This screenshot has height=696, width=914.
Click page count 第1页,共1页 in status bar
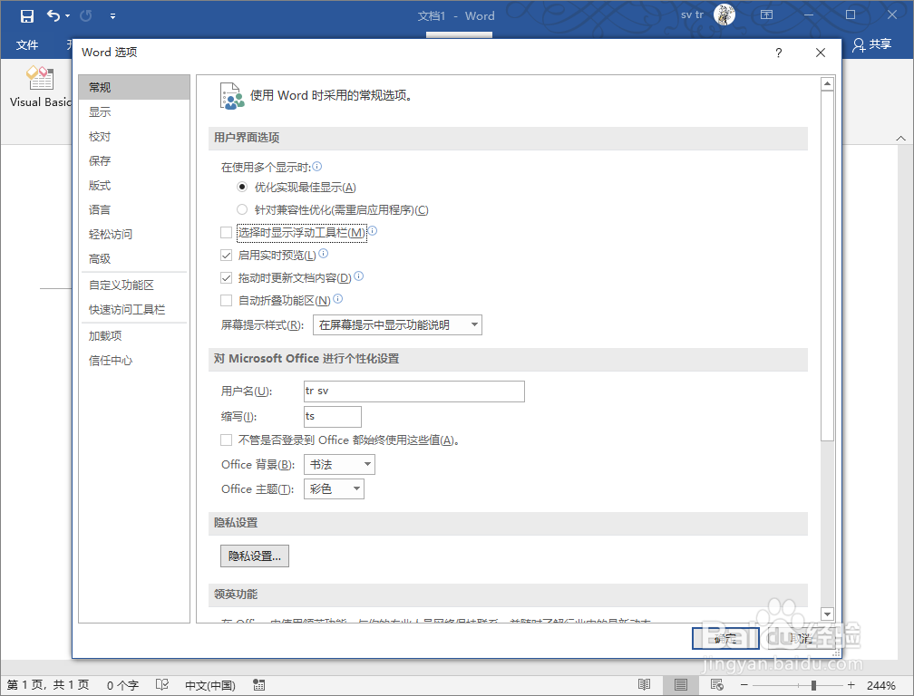tap(48, 685)
